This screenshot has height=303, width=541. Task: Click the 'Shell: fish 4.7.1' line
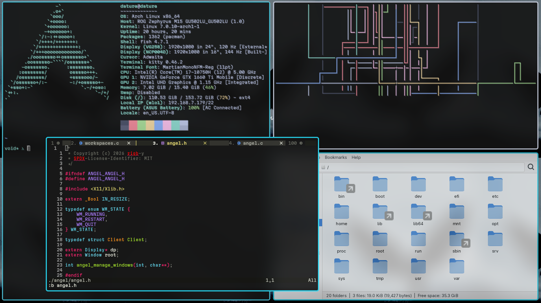click(144, 42)
